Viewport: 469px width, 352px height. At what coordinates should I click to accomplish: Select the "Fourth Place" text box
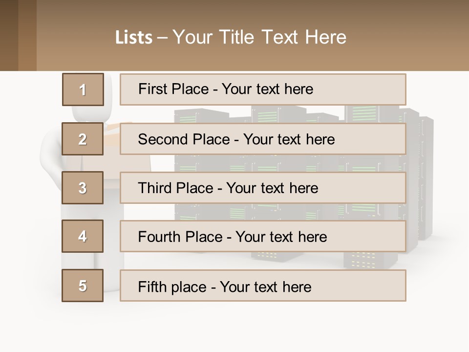tap(263, 237)
